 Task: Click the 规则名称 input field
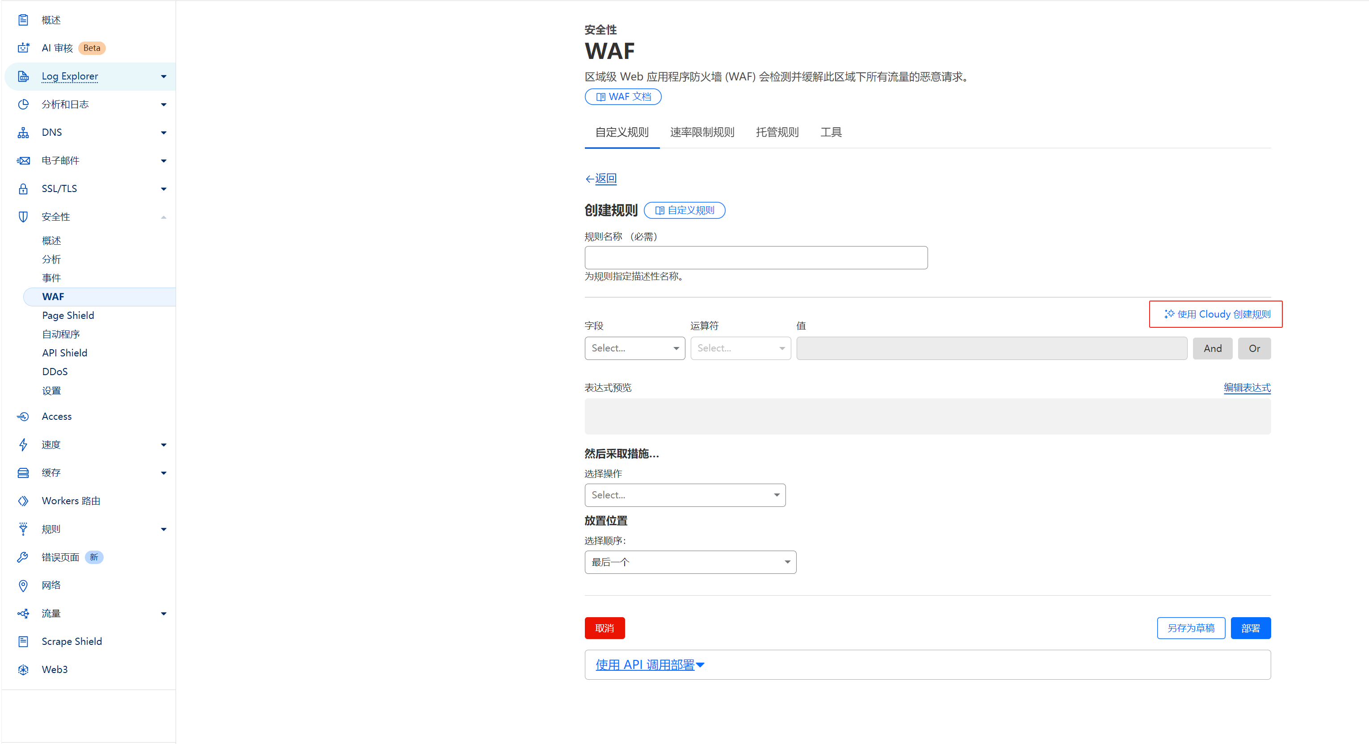click(x=756, y=258)
